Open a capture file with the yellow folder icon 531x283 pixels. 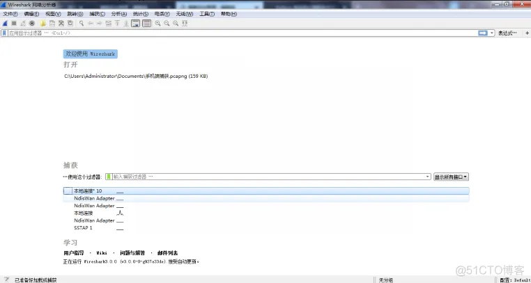click(43, 24)
